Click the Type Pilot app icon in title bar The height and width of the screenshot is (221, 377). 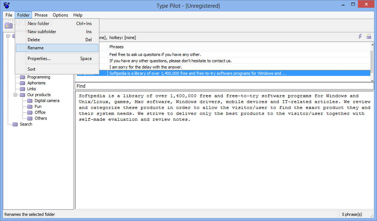[7, 5]
